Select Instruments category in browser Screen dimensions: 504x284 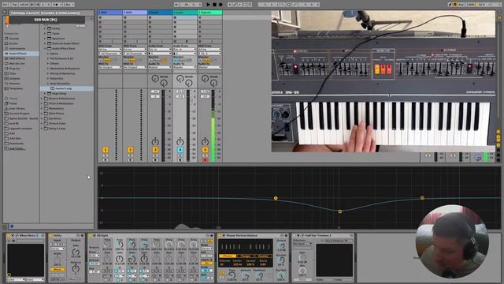(17, 48)
